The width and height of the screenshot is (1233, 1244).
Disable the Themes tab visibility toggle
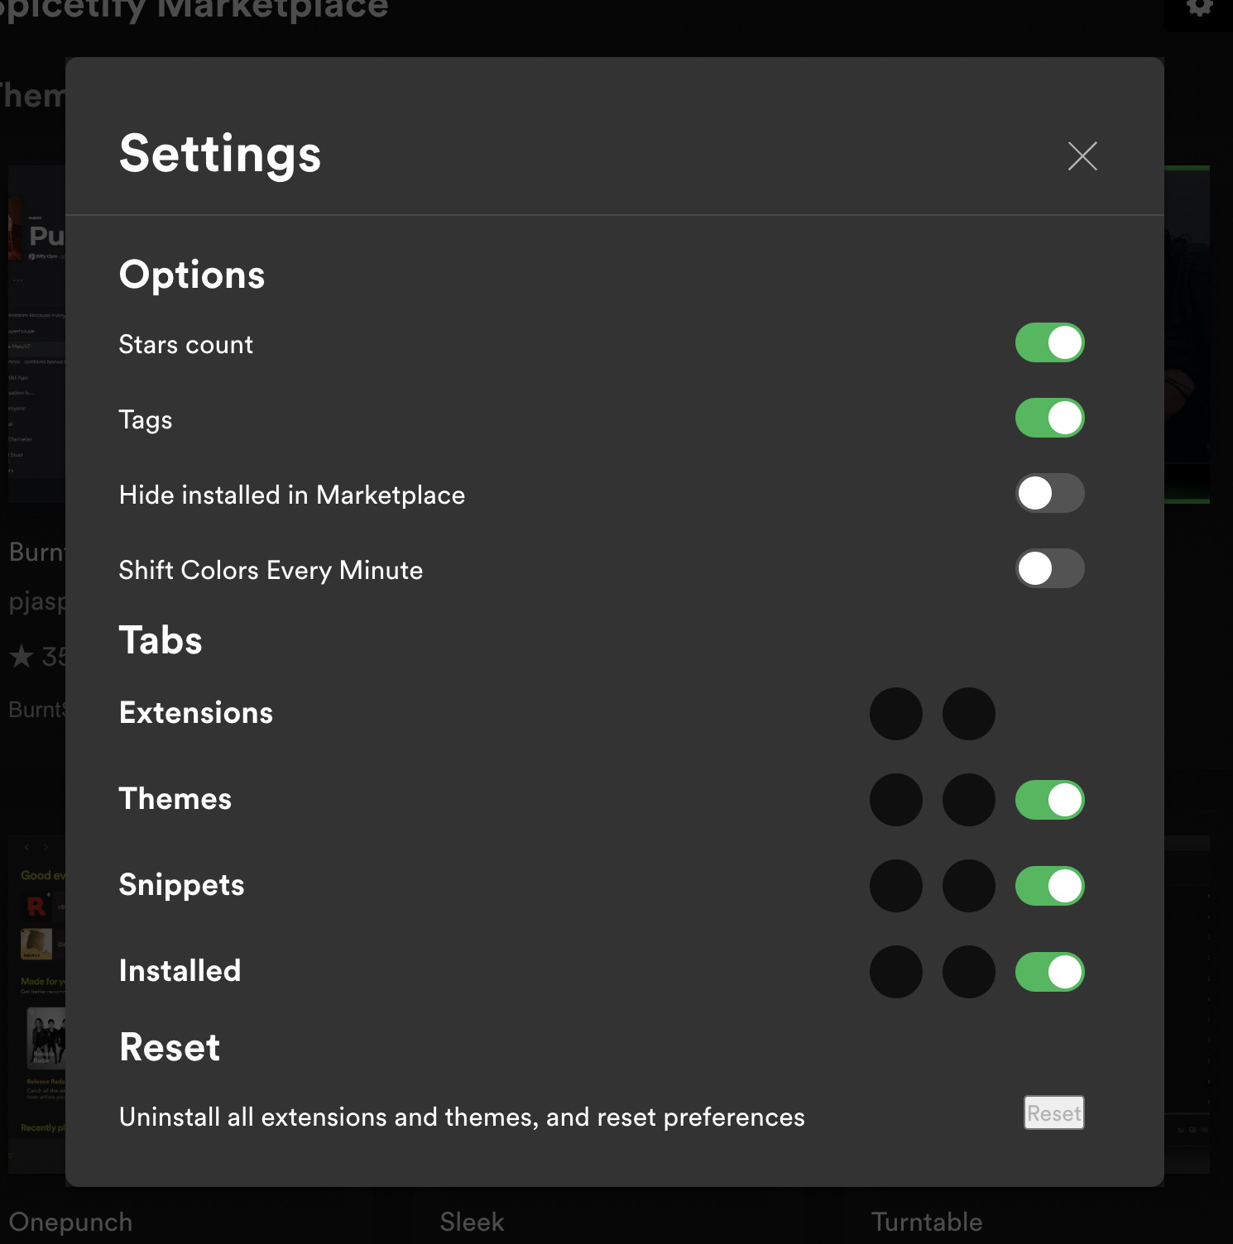pos(1049,800)
